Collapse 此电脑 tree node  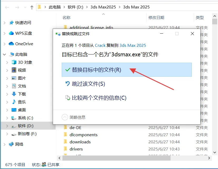click(4, 54)
